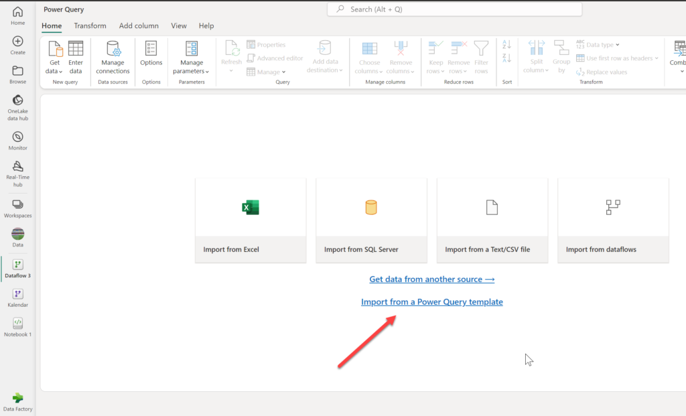Choose Import from dataflows
This screenshot has width=686, height=416.
click(613, 220)
